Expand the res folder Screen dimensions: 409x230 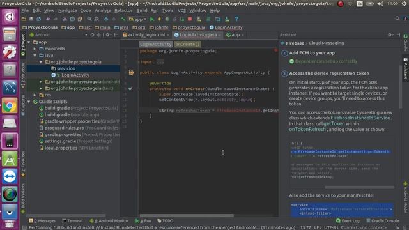(35, 95)
